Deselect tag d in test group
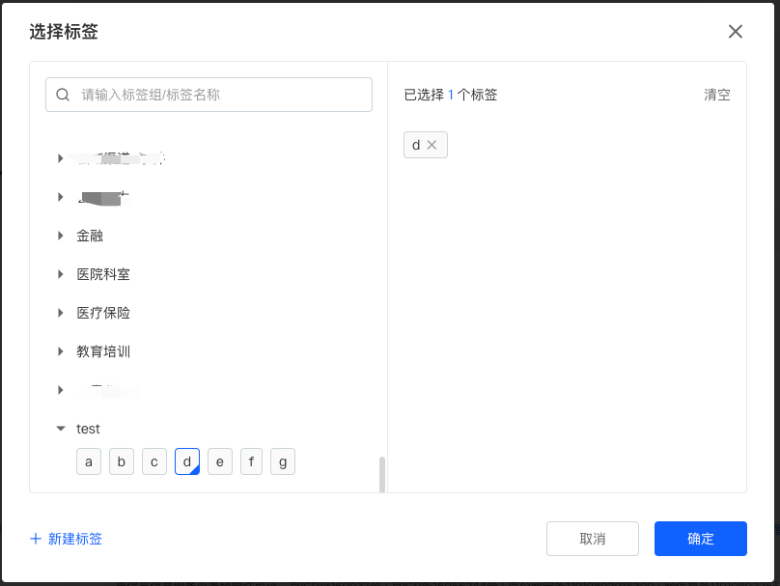This screenshot has height=586, width=780. pos(187,461)
